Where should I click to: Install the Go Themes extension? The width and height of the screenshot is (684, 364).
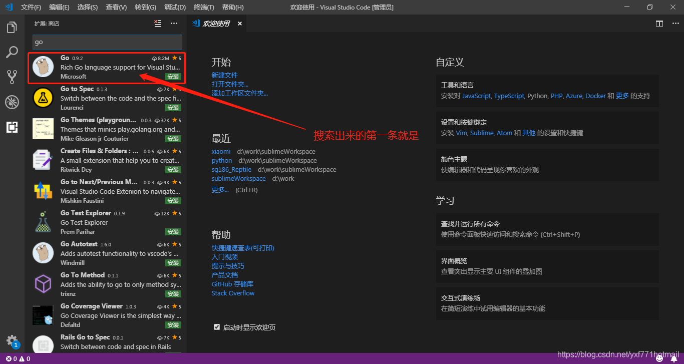[x=173, y=139]
